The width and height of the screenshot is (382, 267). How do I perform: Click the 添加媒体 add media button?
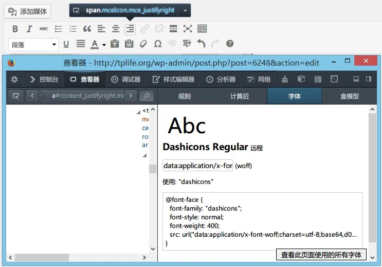(x=28, y=11)
